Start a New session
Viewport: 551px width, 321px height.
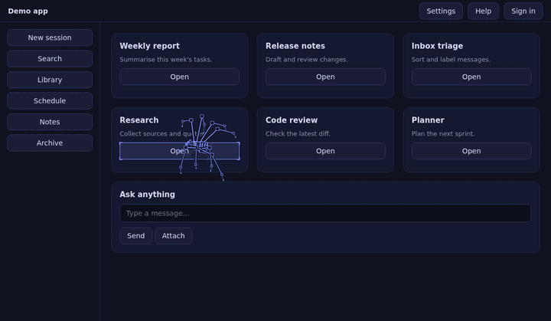point(50,38)
